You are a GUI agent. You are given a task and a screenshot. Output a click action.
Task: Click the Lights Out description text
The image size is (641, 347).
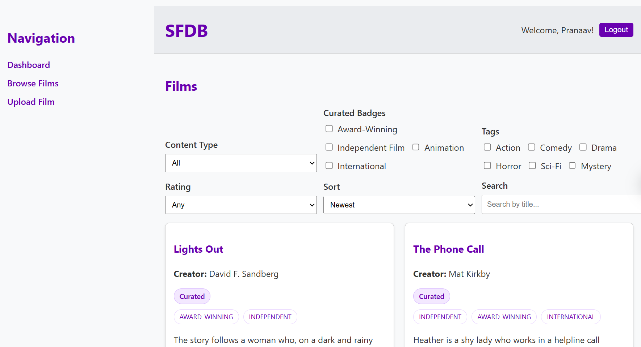tap(273, 340)
